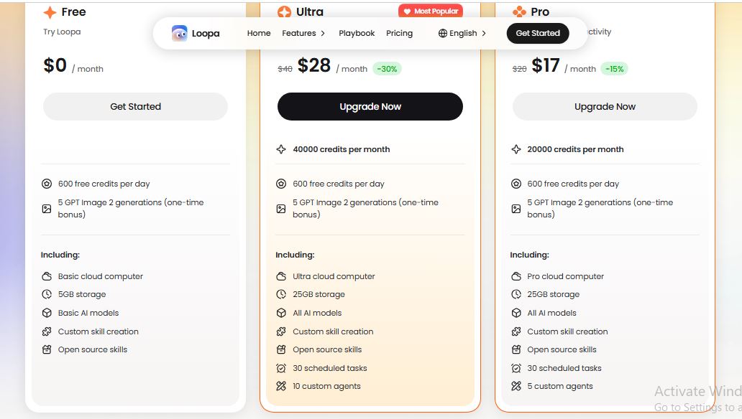742x419 pixels.
Task: Click the Pro plan clover icon
Action: point(520,11)
